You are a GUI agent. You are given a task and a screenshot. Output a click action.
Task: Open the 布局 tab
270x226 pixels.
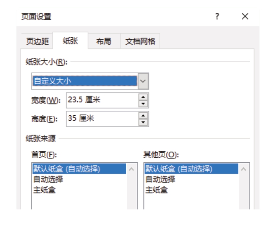[x=104, y=41]
